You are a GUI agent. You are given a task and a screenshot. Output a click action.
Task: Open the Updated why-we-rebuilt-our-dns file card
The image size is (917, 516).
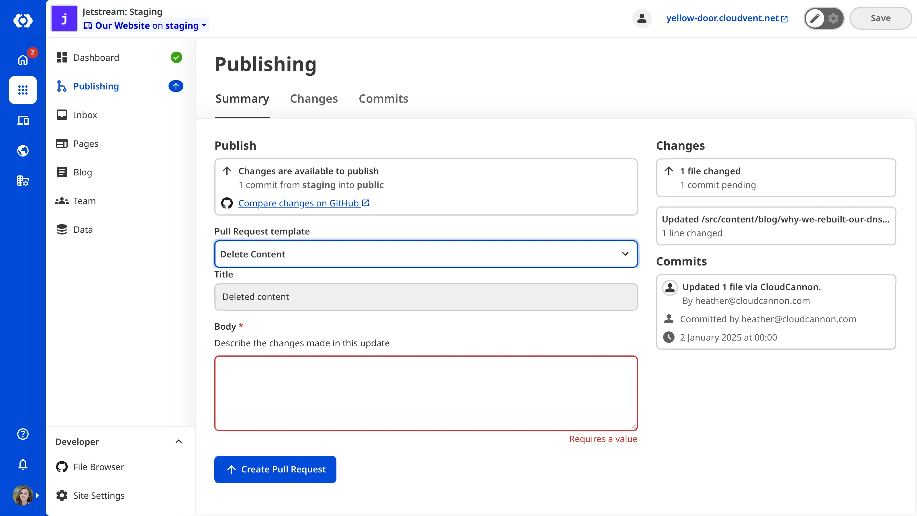coord(776,226)
